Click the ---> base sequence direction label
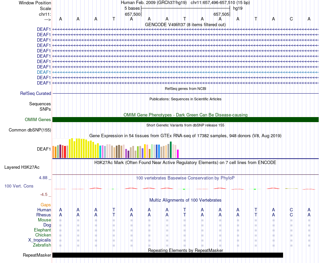The height and width of the screenshot is (263, 319). (x=48, y=19)
